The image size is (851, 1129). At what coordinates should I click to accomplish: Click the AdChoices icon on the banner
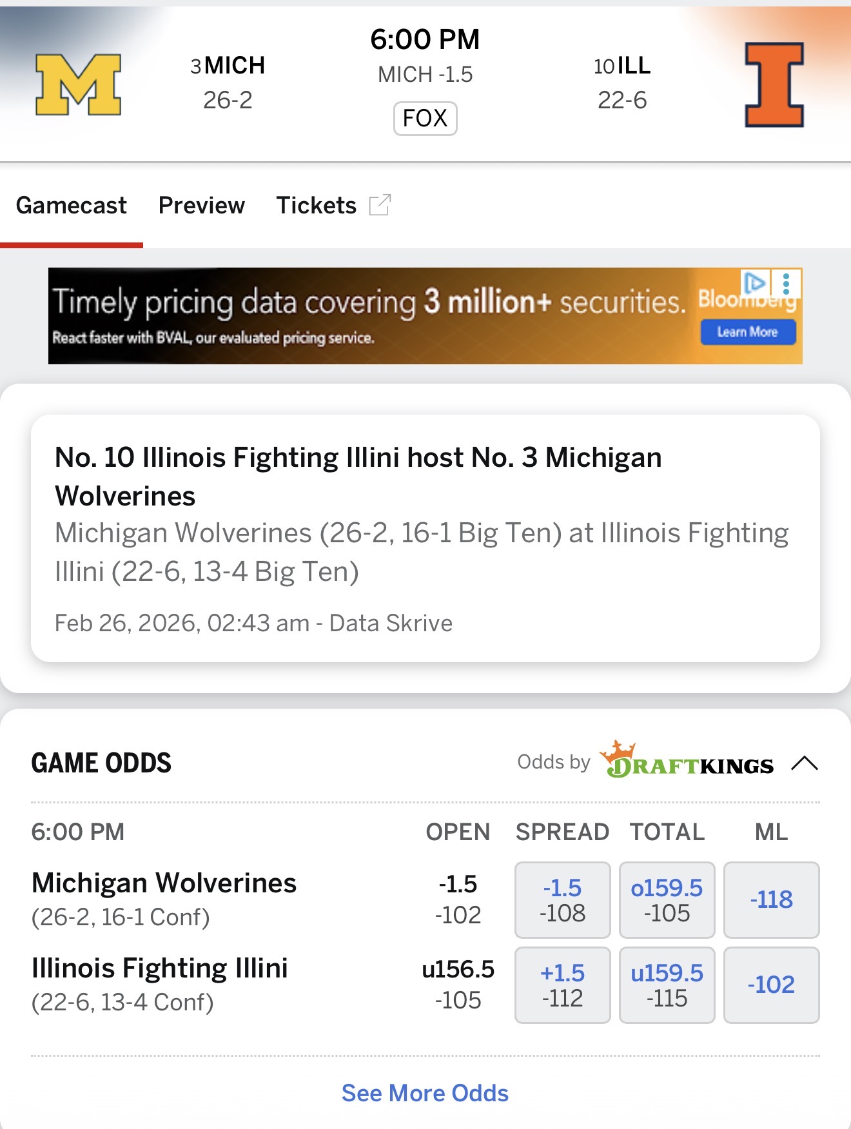coord(754,282)
